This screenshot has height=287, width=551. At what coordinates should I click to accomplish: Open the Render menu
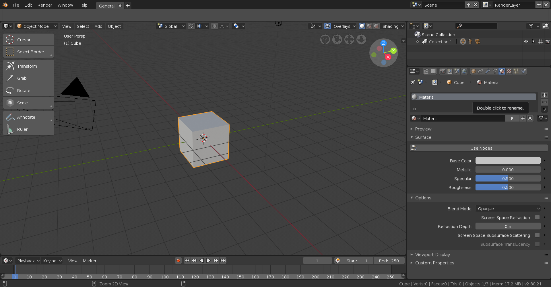pos(45,5)
